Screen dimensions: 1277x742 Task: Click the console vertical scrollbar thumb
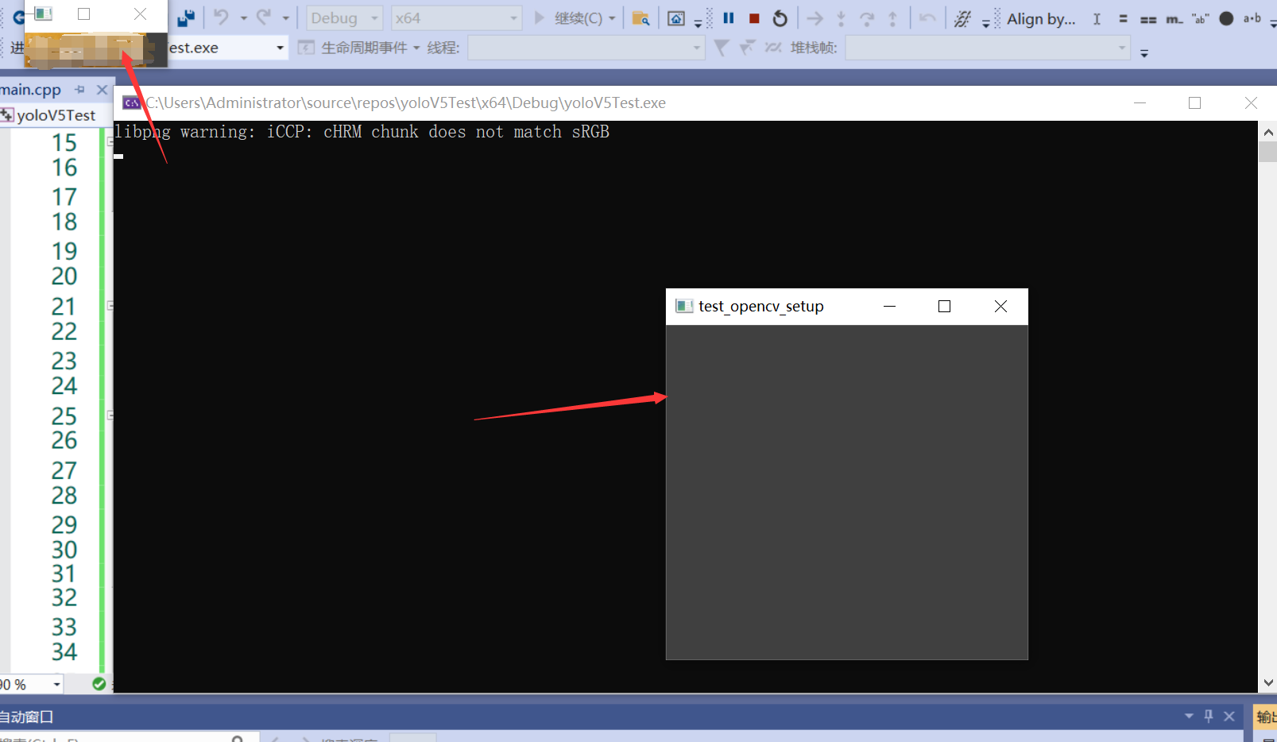click(1267, 152)
